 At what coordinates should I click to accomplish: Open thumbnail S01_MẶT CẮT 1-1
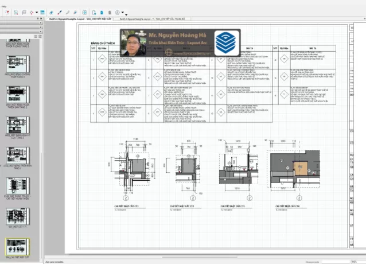tap(18, 218)
